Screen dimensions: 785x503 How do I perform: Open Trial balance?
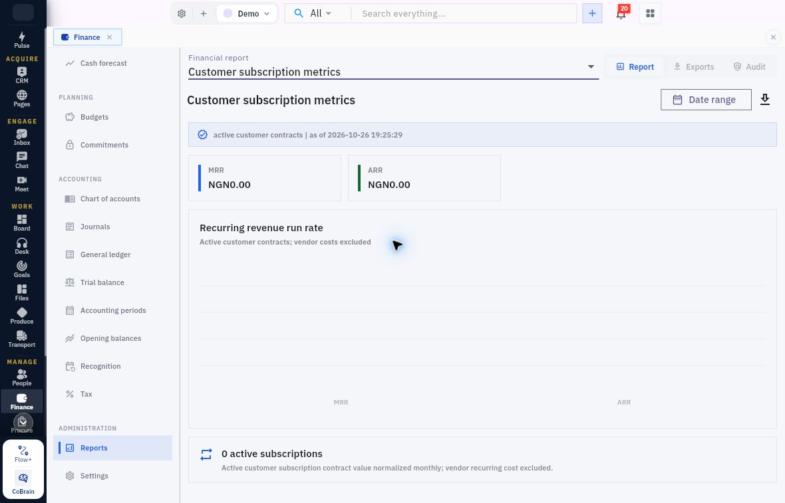112,282
